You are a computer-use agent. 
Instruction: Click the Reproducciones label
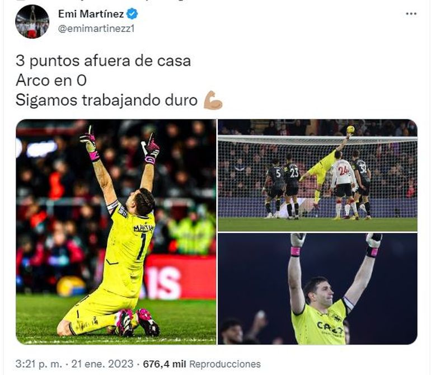coord(225,364)
